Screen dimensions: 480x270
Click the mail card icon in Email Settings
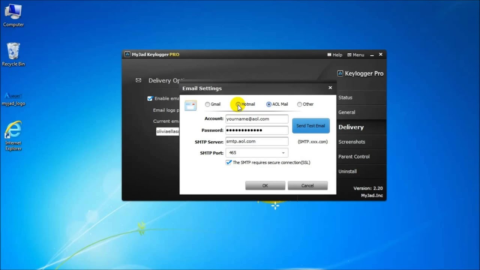pos(190,105)
